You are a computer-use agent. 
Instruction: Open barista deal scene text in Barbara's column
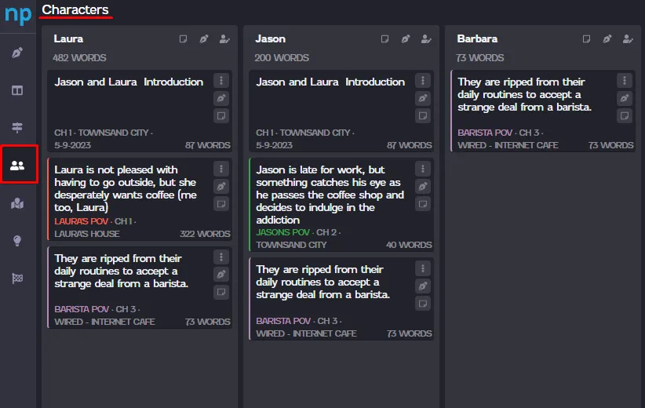524,95
